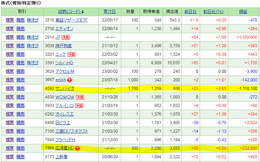Click 現買 for 3201 ニッケ
This screenshot has width=260, height=162.
tap(10, 54)
